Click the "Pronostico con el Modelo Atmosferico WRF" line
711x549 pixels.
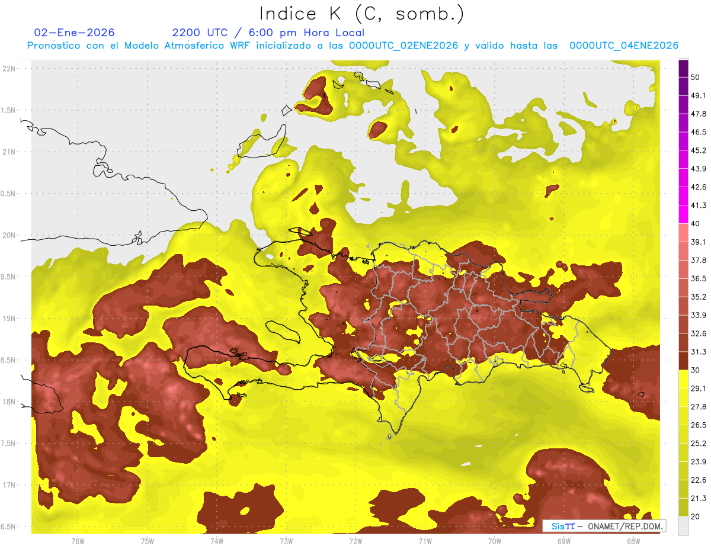pos(352,46)
